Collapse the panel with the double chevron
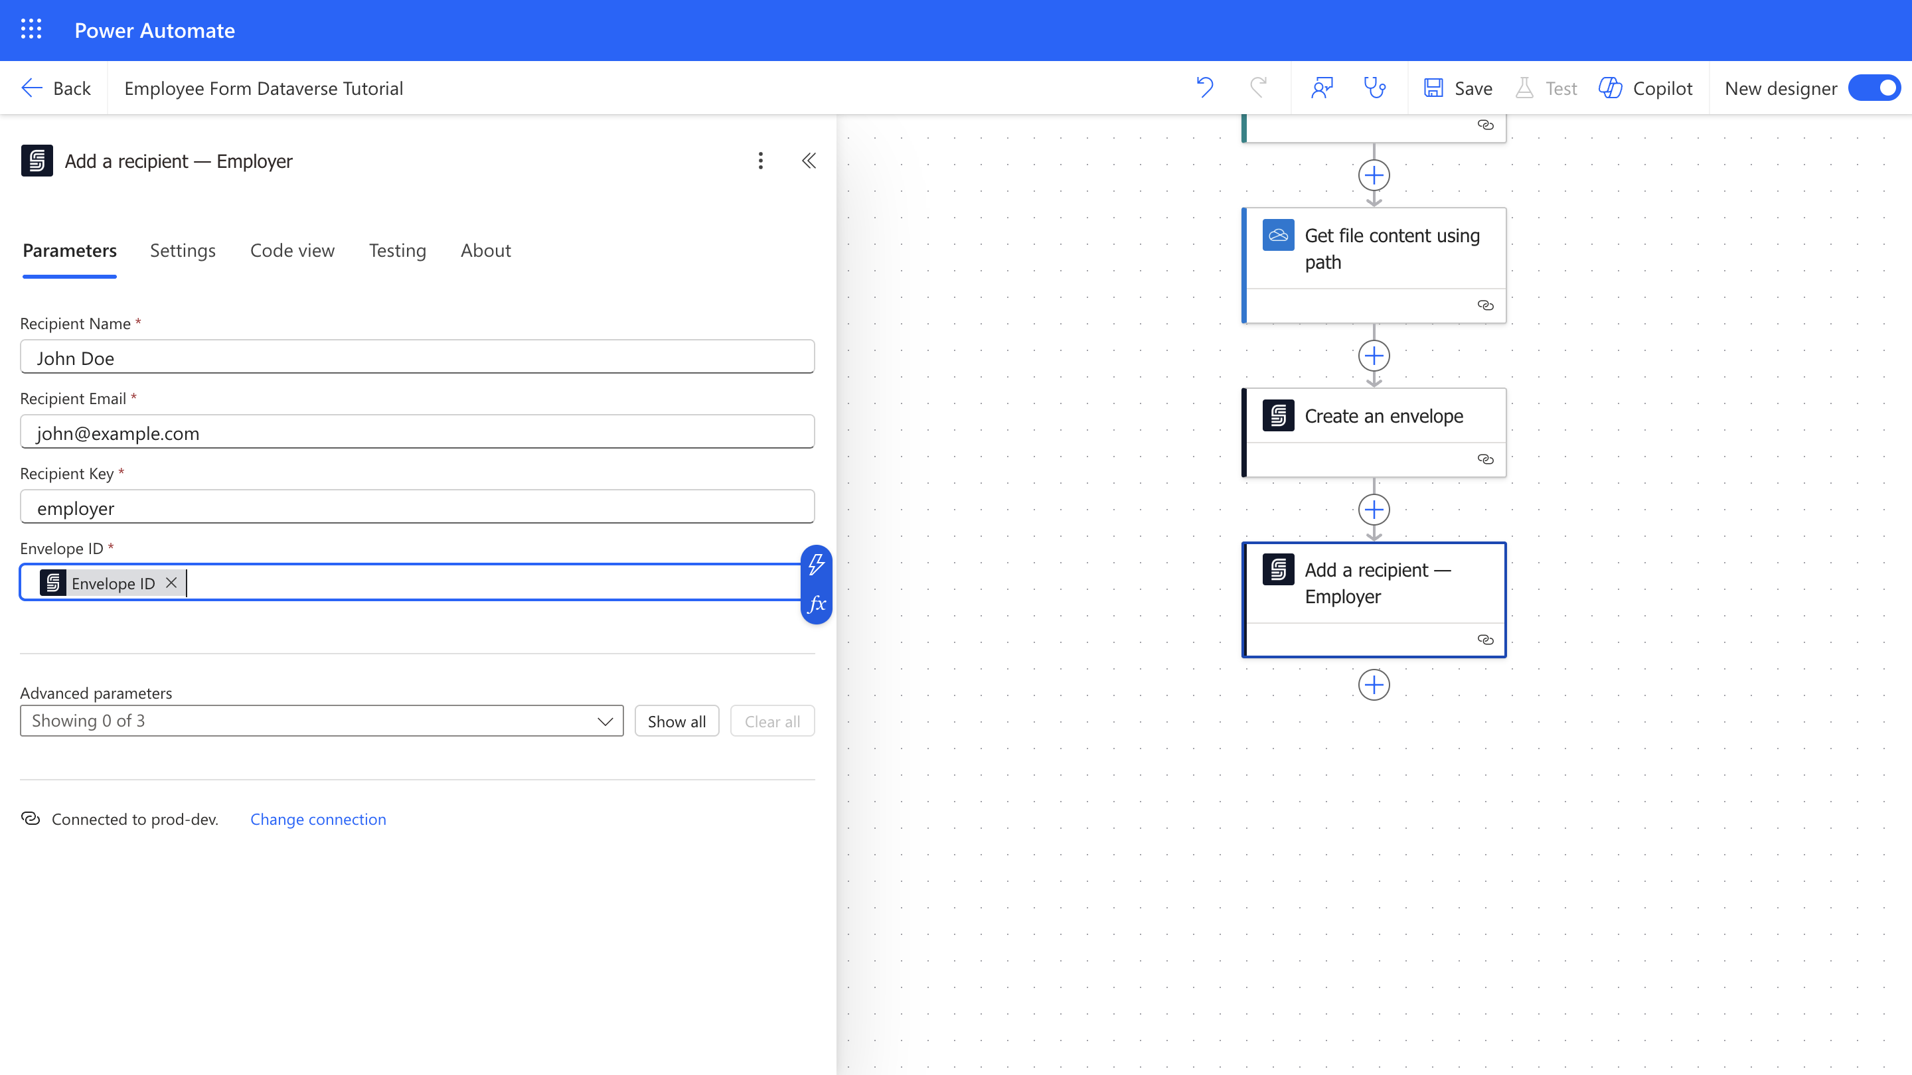Screen dimensions: 1912x1075 tap(809, 160)
